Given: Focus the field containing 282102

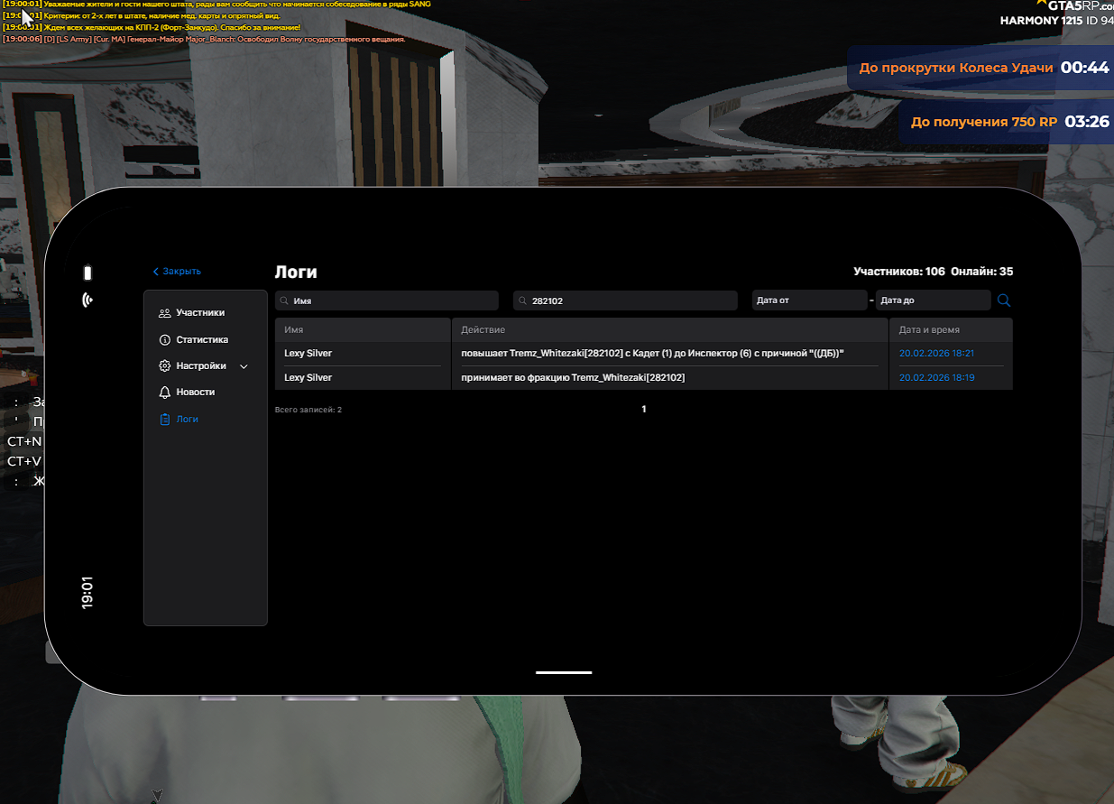Looking at the screenshot, I should tap(625, 300).
